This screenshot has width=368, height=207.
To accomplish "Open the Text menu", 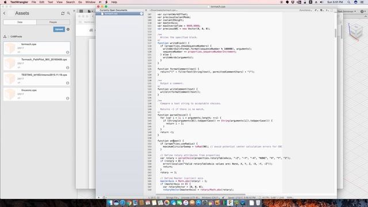I will click(x=50, y=2).
